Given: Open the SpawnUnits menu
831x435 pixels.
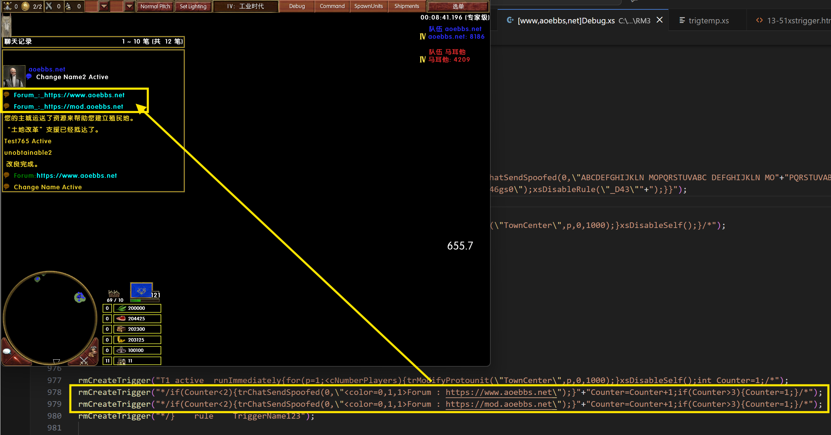Looking at the screenshot, I should pos(368,6).
